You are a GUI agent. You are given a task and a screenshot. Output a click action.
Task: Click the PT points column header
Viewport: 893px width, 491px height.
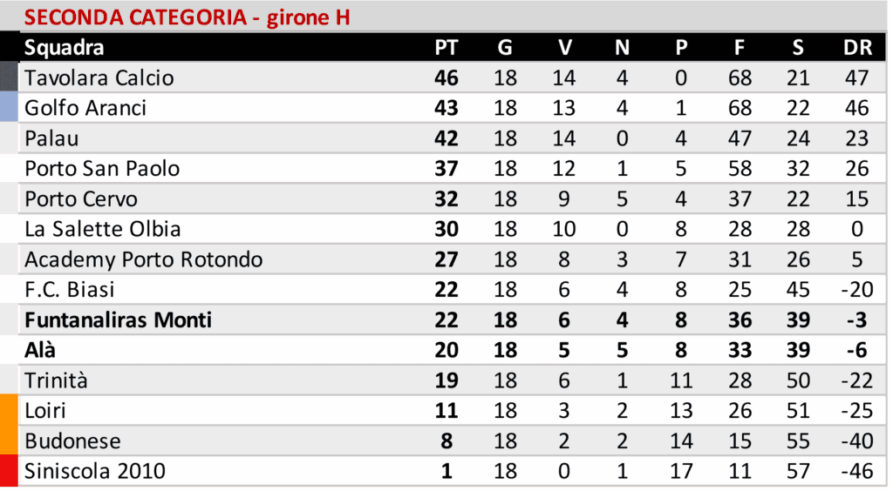click(446, 48)
